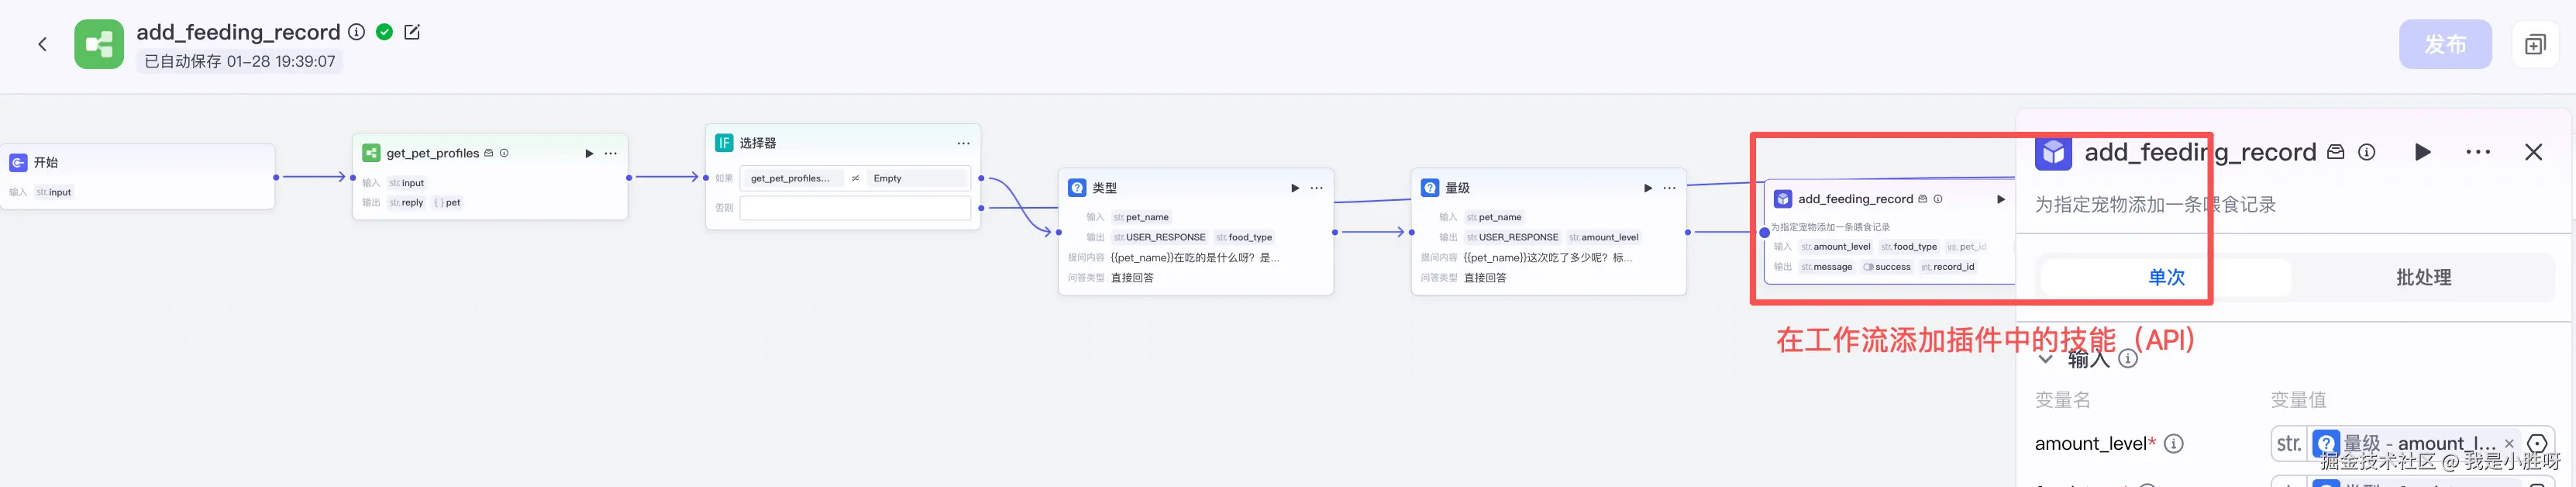Screen dimensions: 2576x487
Task: Open more options on 选择器 node
Action: pos(963,143)
